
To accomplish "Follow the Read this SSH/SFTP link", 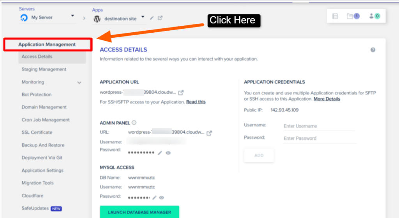I will point(196,102).
